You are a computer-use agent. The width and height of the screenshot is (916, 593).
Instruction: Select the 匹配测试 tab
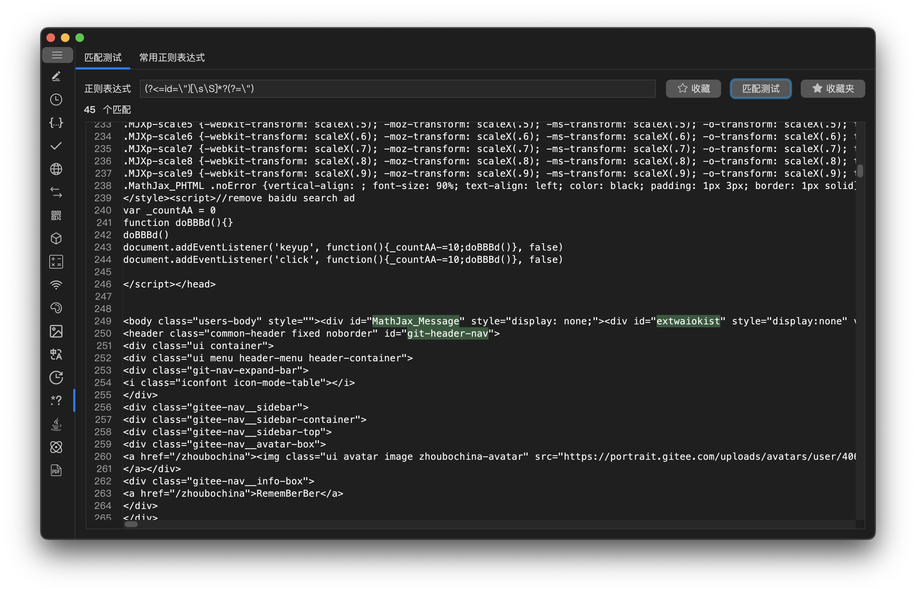103,58
